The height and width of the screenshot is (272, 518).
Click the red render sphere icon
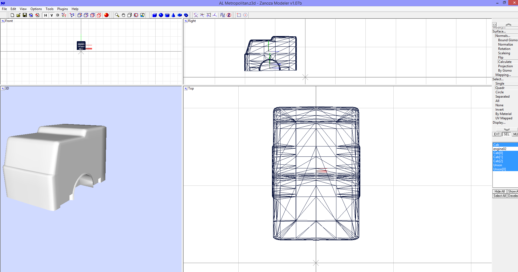(106, 15)
